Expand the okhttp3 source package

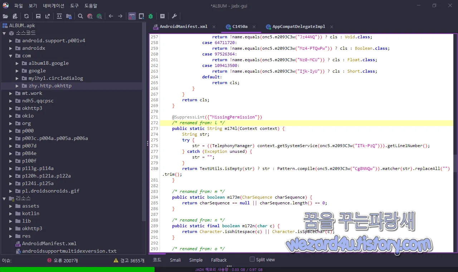coord(11,108)
